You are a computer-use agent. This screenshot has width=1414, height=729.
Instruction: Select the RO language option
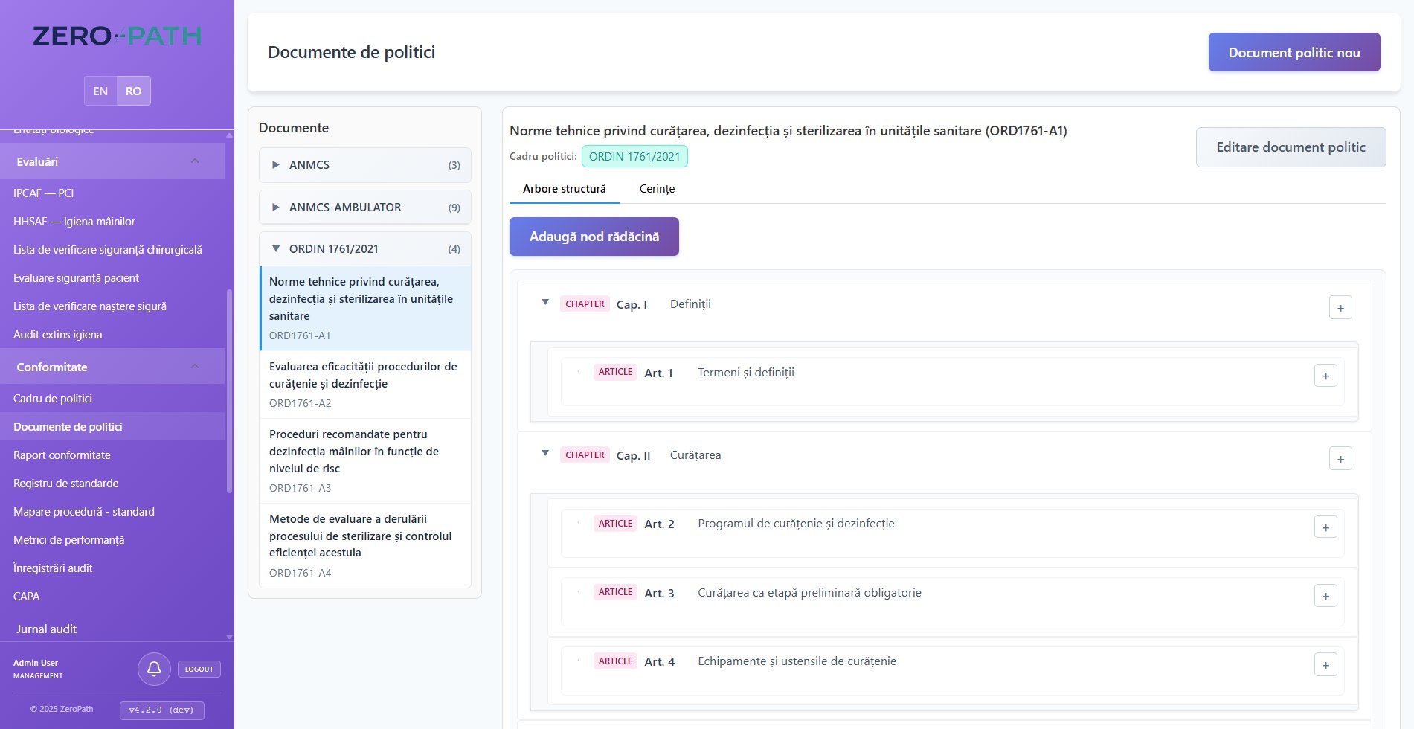pos(133,91)
